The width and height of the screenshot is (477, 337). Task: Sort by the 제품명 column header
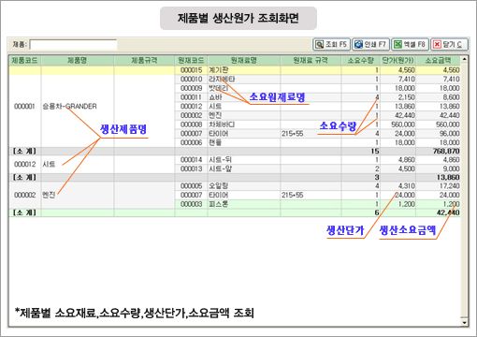pyautogui.click(x=78, y=60)
